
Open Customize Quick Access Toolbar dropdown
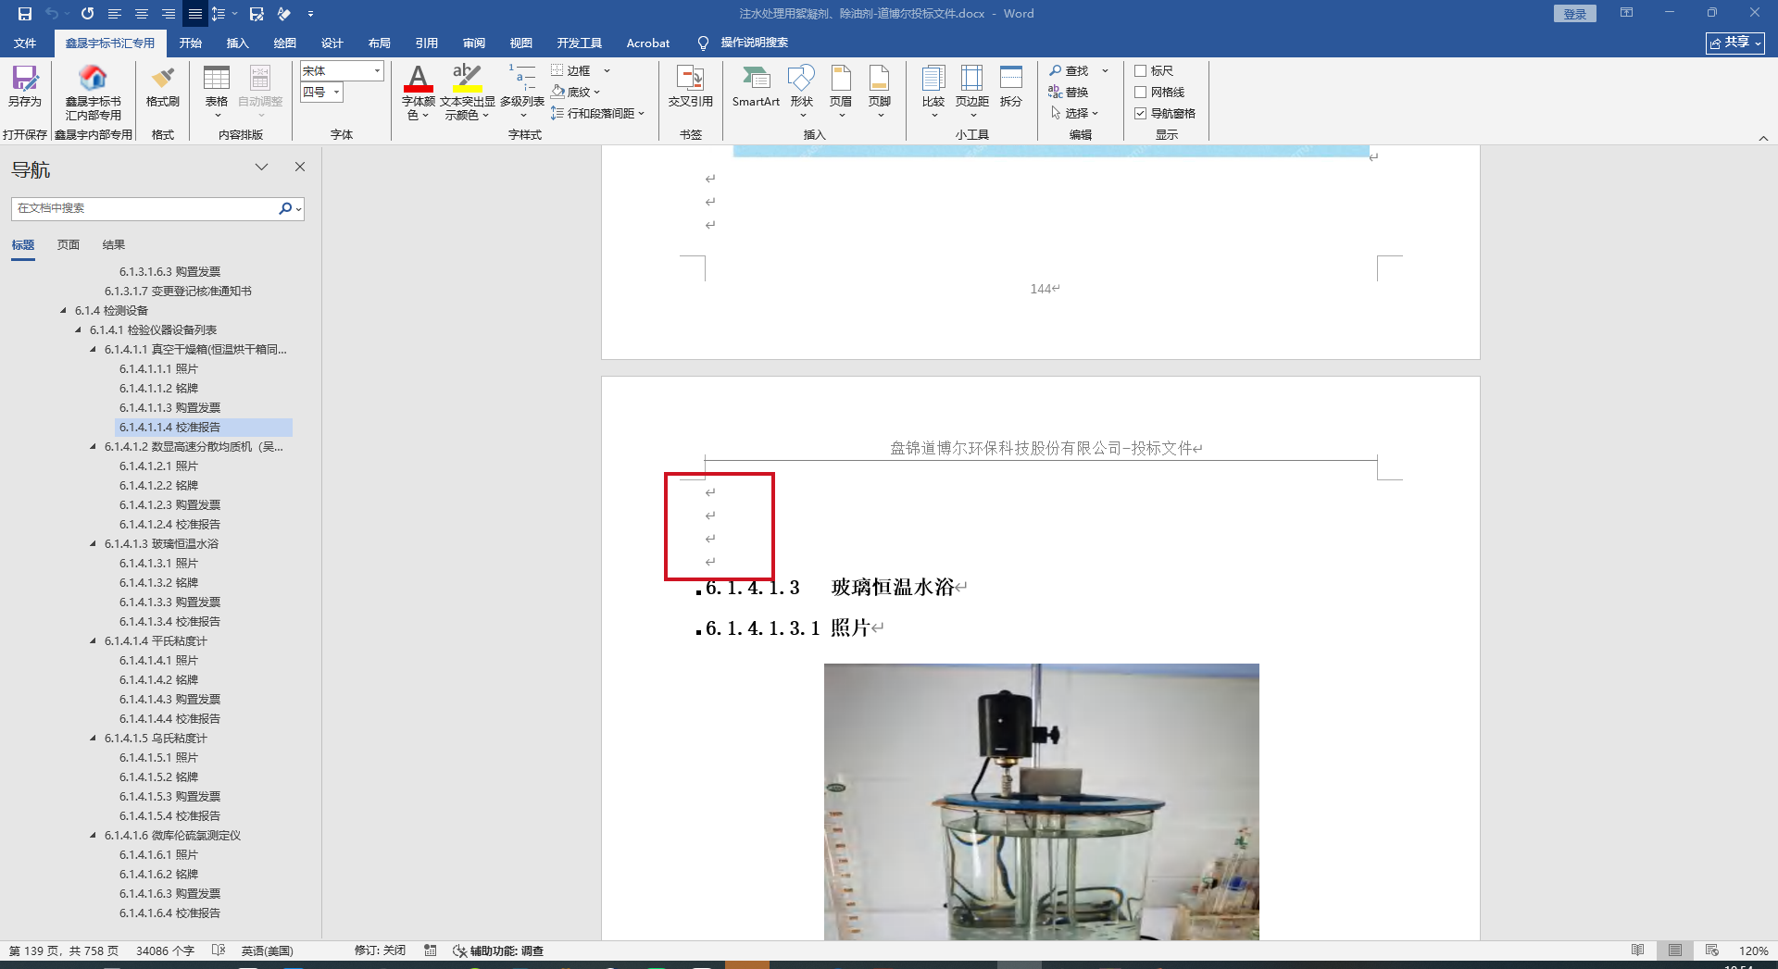[310, 14]
